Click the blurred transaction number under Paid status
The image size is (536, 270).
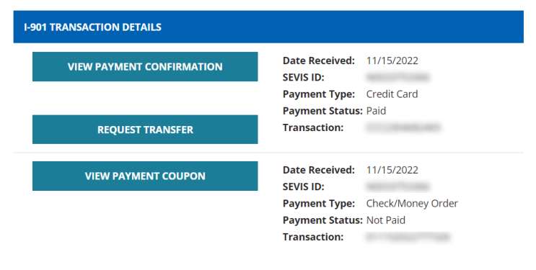[x=403, y=127]
